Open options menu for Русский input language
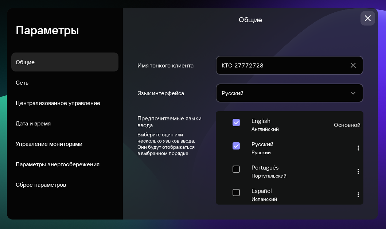Viewport: 386px width, 229px height. [x=358, y=148]
